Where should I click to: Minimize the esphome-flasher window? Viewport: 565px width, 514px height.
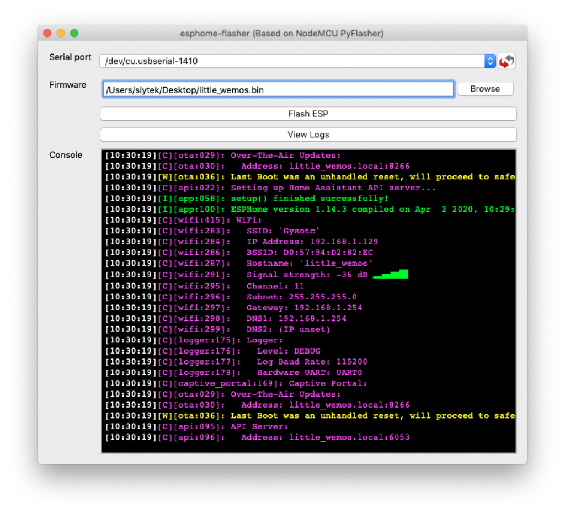point(61,33)
